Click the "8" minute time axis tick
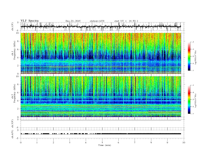The height and width of the screenshot is (160, 207). 151,142
